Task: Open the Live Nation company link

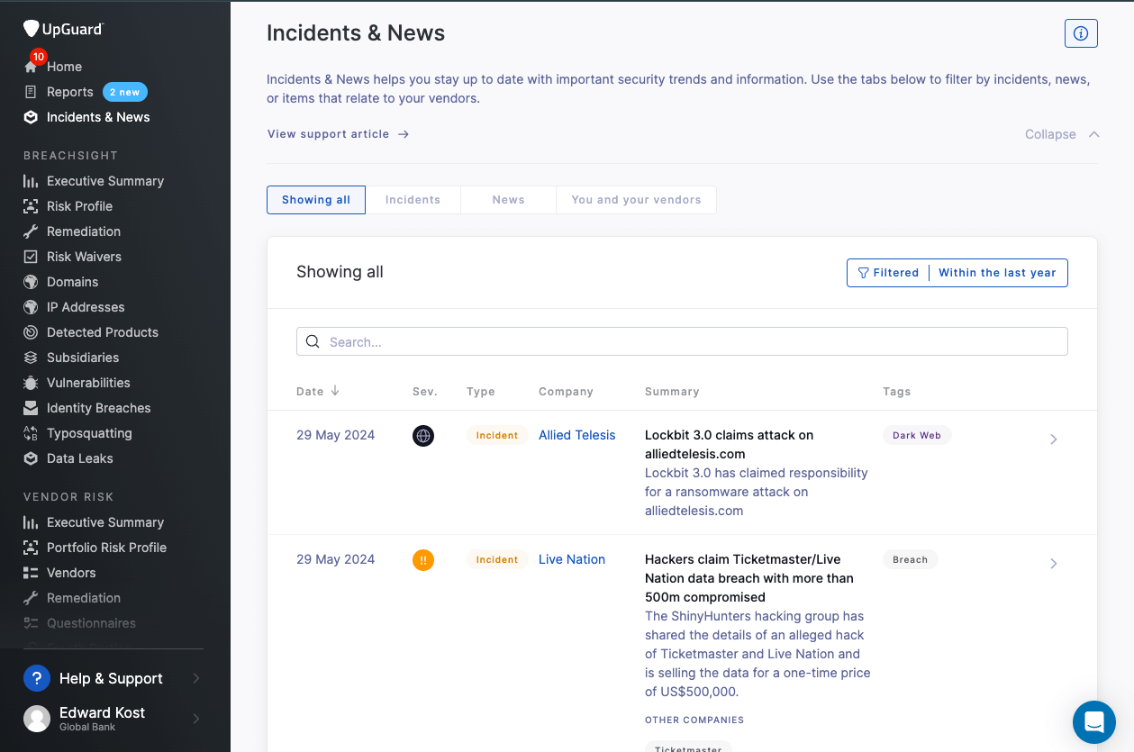Action: click(x=572, y=559)
